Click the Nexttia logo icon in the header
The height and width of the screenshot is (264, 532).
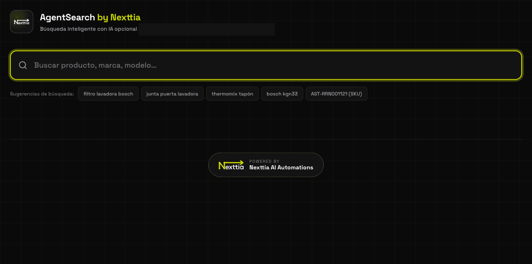(22, 22)
